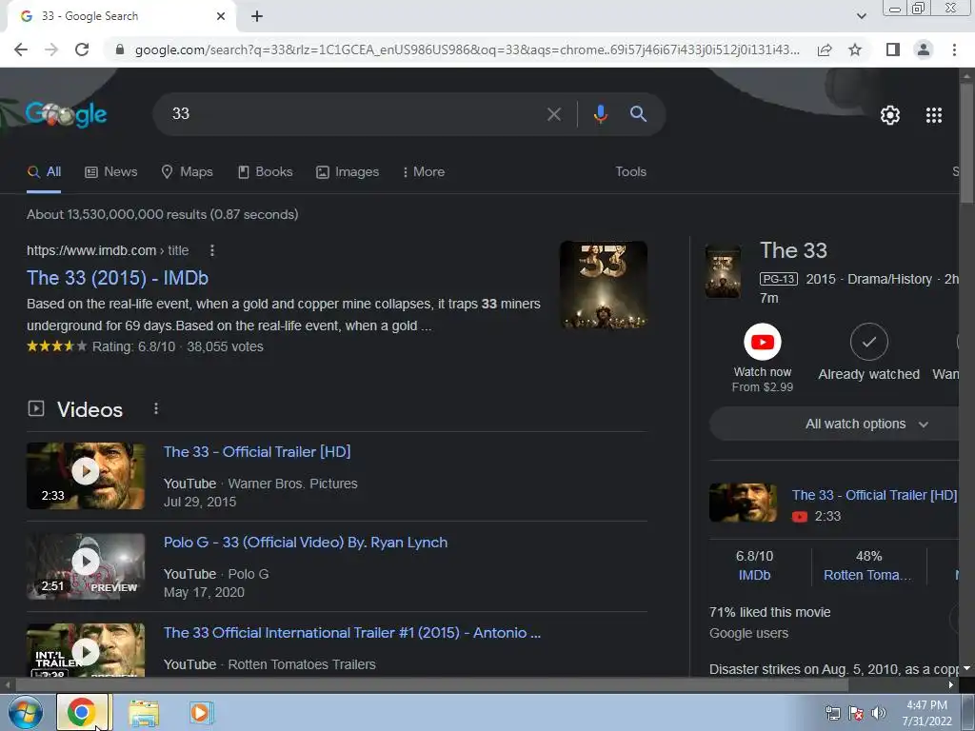Open the media player taskbar icon
This screenshot has width=975, height=731.
click(200, 712)
